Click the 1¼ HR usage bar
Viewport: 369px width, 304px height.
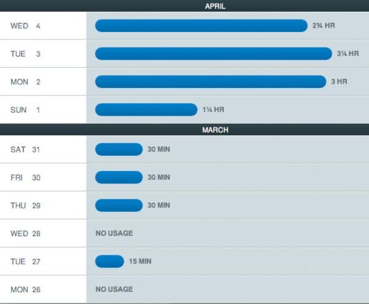click(146, 110)
